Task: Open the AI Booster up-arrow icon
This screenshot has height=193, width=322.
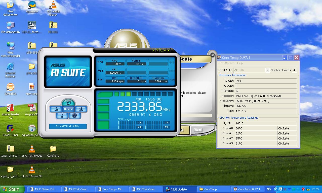Action: click(x=81, y=109)
